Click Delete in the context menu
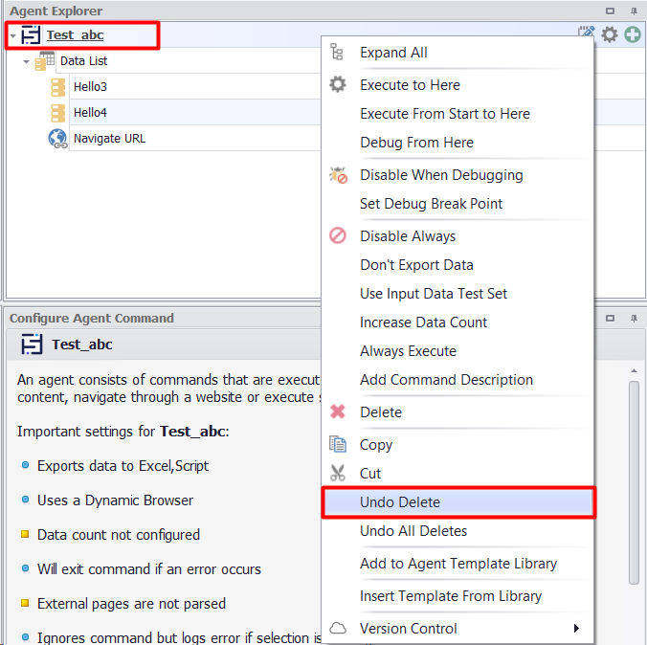 pyautogui.click(x=380, y=412)
